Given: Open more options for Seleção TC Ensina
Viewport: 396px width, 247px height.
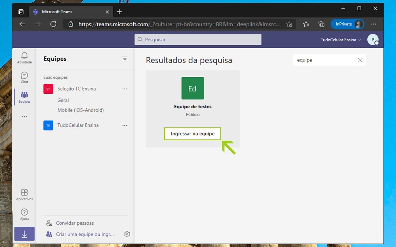Looking at the screenshot, I should point(124,89).
